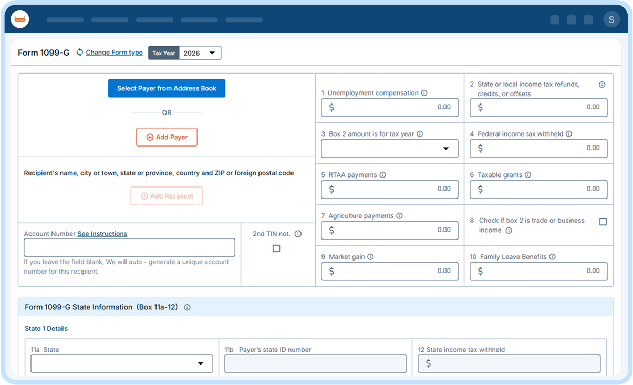Viewport: 633px width, 385px height.
Task: Show info for 2nd TIN not.
Action: click(298, 234)
